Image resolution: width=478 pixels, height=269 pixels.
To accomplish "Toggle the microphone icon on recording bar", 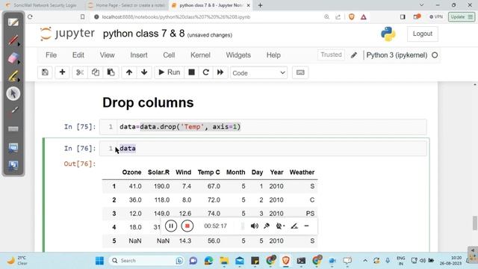I will coord(267,226).
